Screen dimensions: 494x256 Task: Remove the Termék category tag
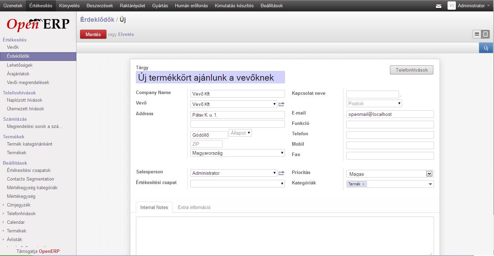[363, 184]
